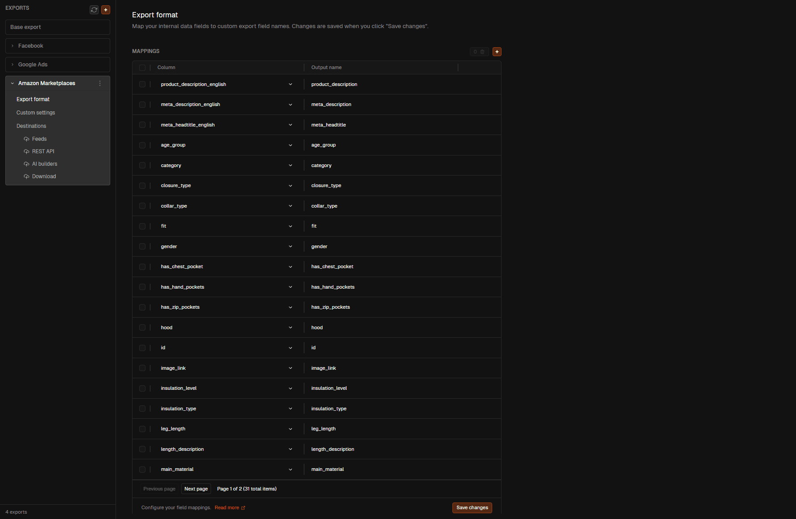The width and height of the screenshot is (796, 519).
Task: Click the cloud upload icon next to Feeds
Action: coord(26,139)
